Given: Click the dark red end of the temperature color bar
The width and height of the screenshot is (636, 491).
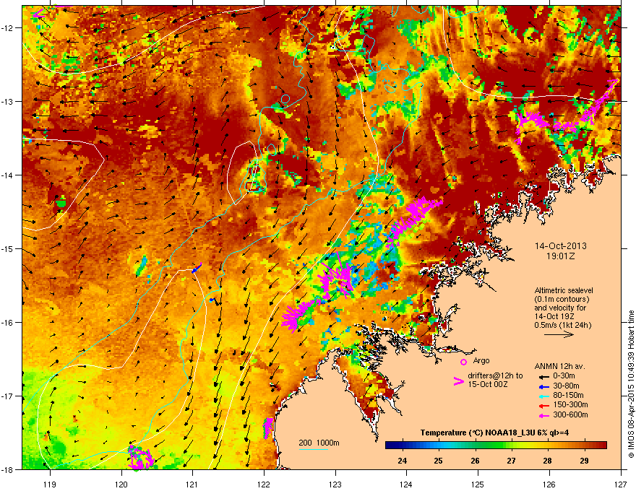Looking at the screenshot, I should click(602, 446).
